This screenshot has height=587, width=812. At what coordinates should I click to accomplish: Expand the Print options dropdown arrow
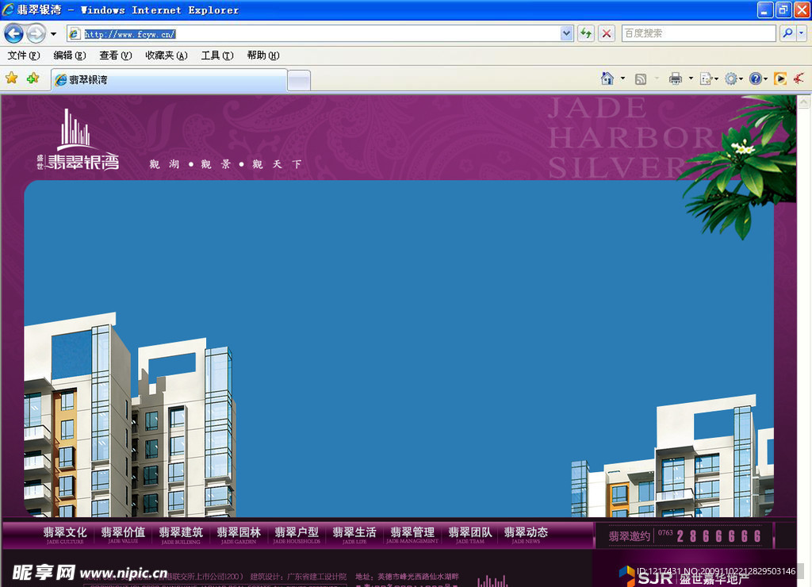691,79
